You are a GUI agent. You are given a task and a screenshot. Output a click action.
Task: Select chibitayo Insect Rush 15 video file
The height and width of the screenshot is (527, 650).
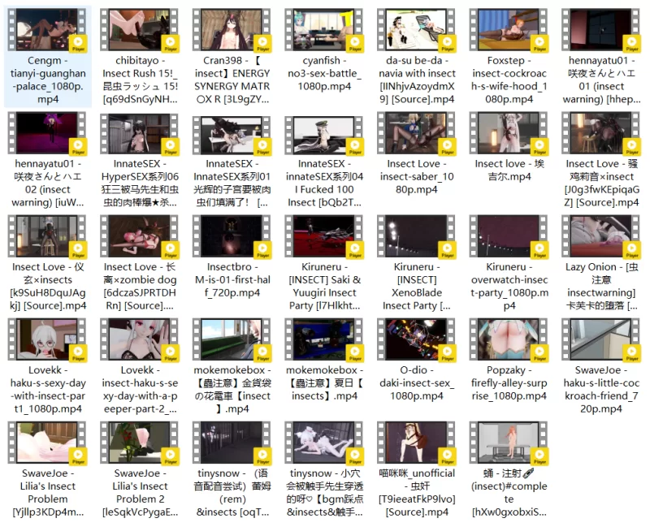point(140,57)
